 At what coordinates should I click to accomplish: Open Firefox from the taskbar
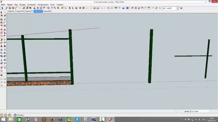(x=52, y=119)
